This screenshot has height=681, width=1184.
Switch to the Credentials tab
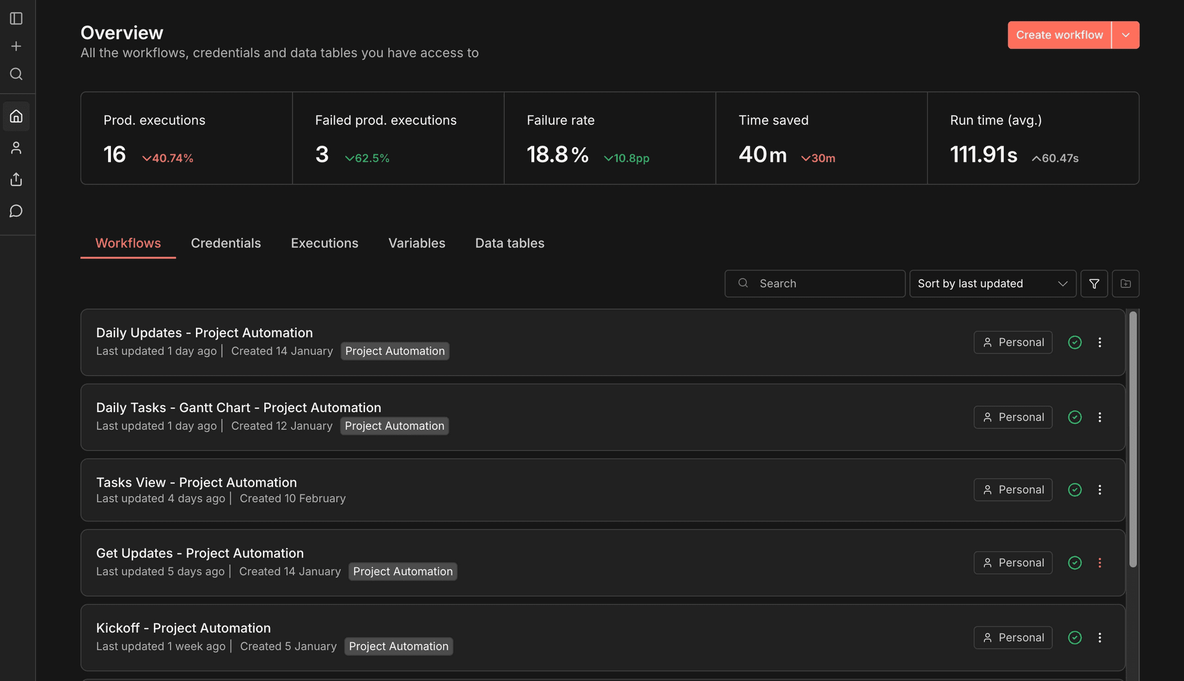coord(226,243)
